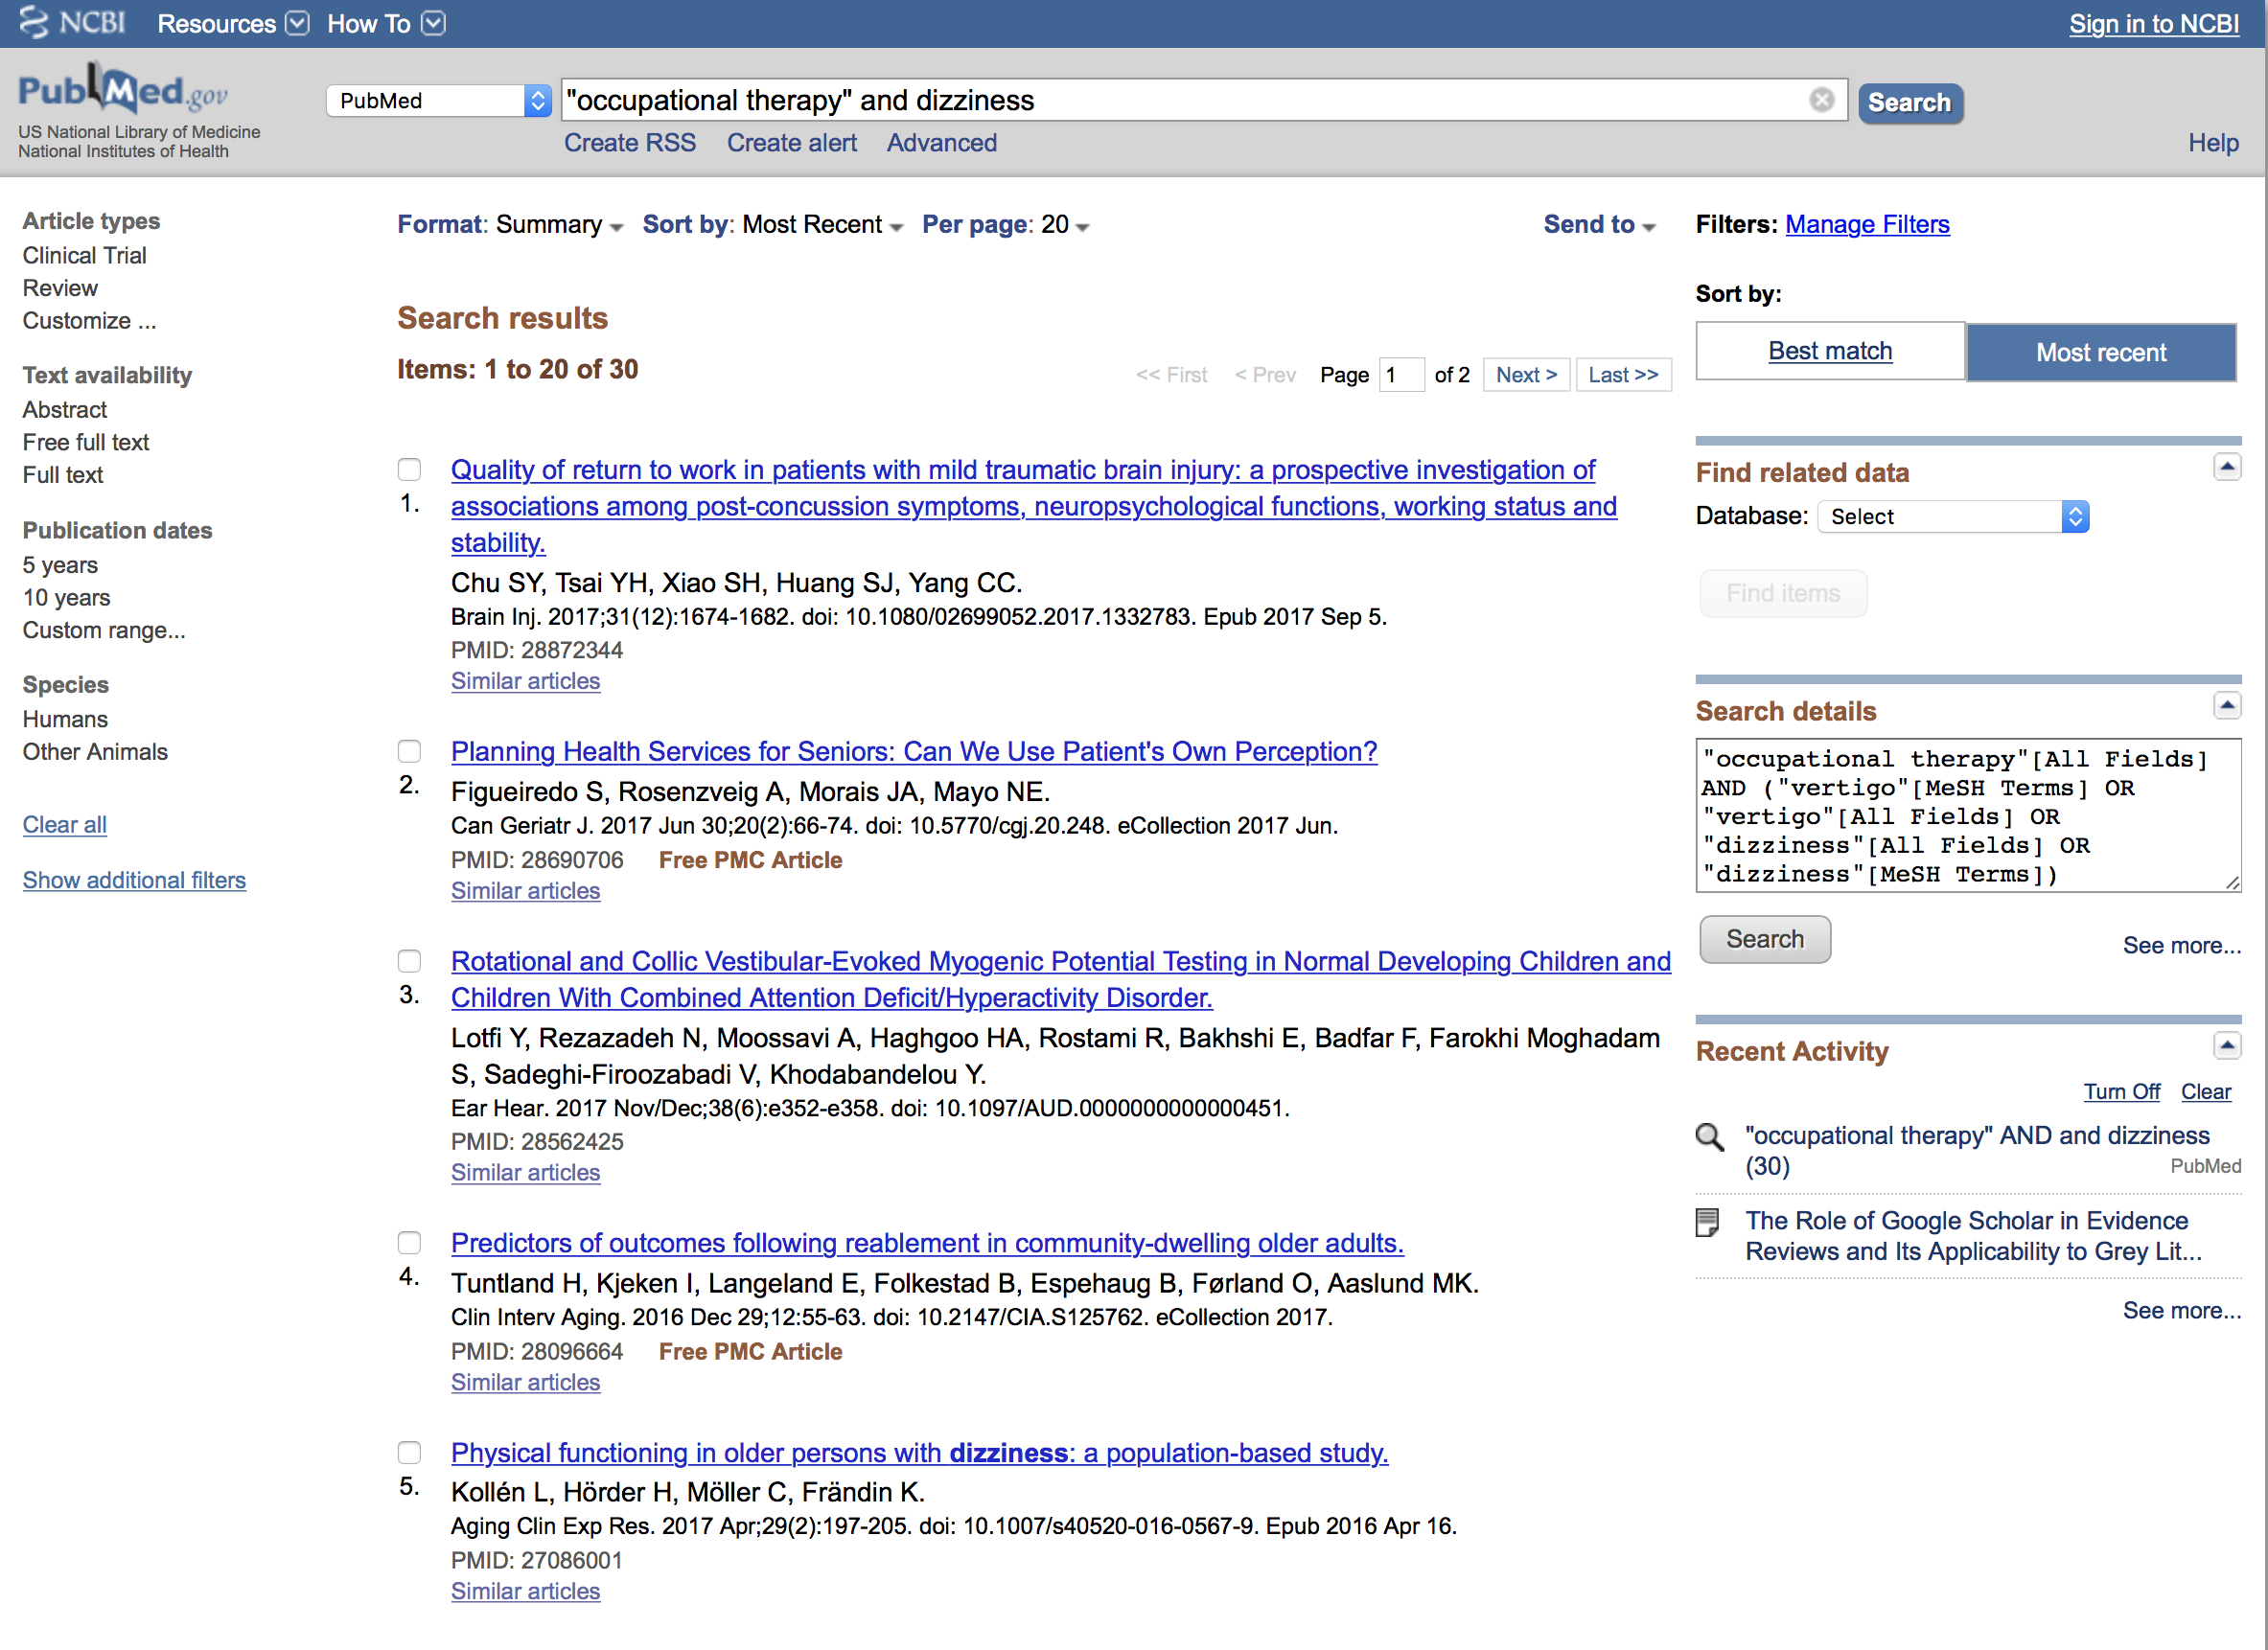This screenshot has width=2268, height=1650.
Task: Tick checkbox for Physical functioning result
Action: [x=409, y=1454]
